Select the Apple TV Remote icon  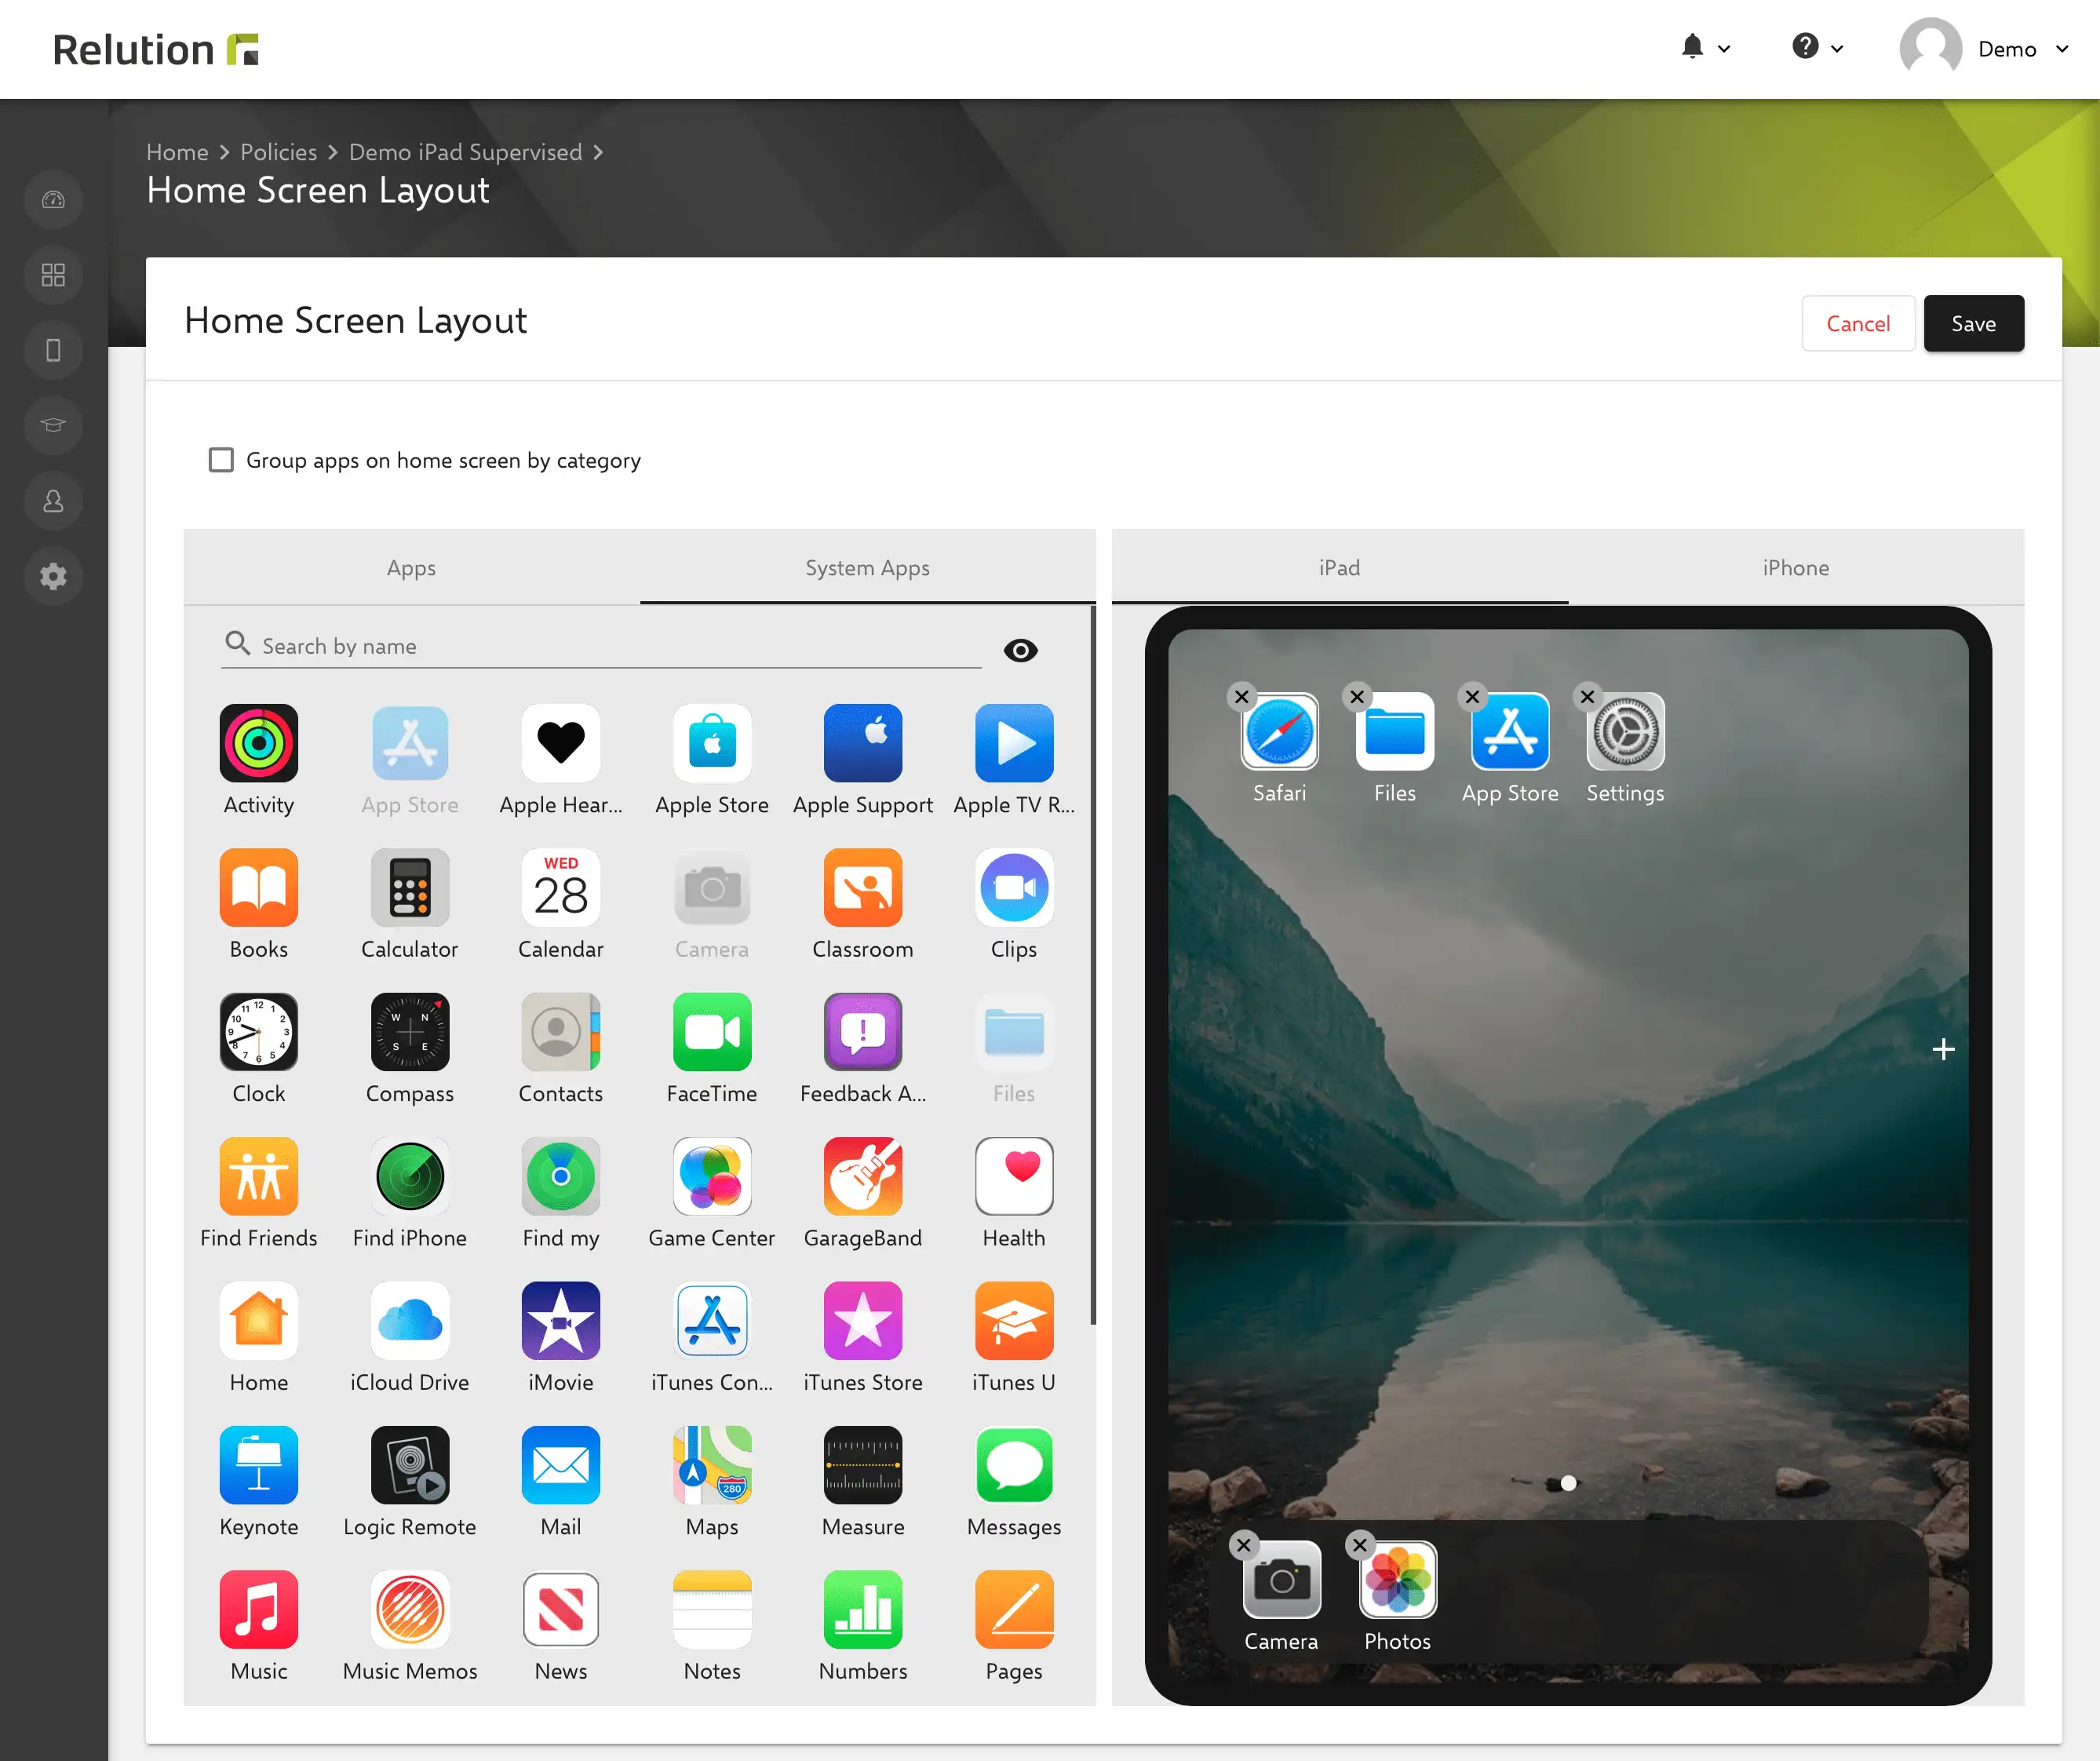(1013, 743)
